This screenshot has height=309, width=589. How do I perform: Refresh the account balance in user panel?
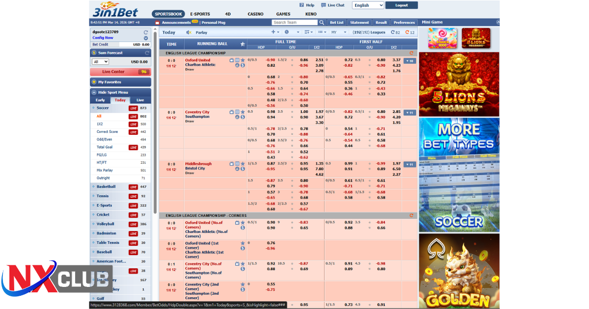tap(146, 32)
